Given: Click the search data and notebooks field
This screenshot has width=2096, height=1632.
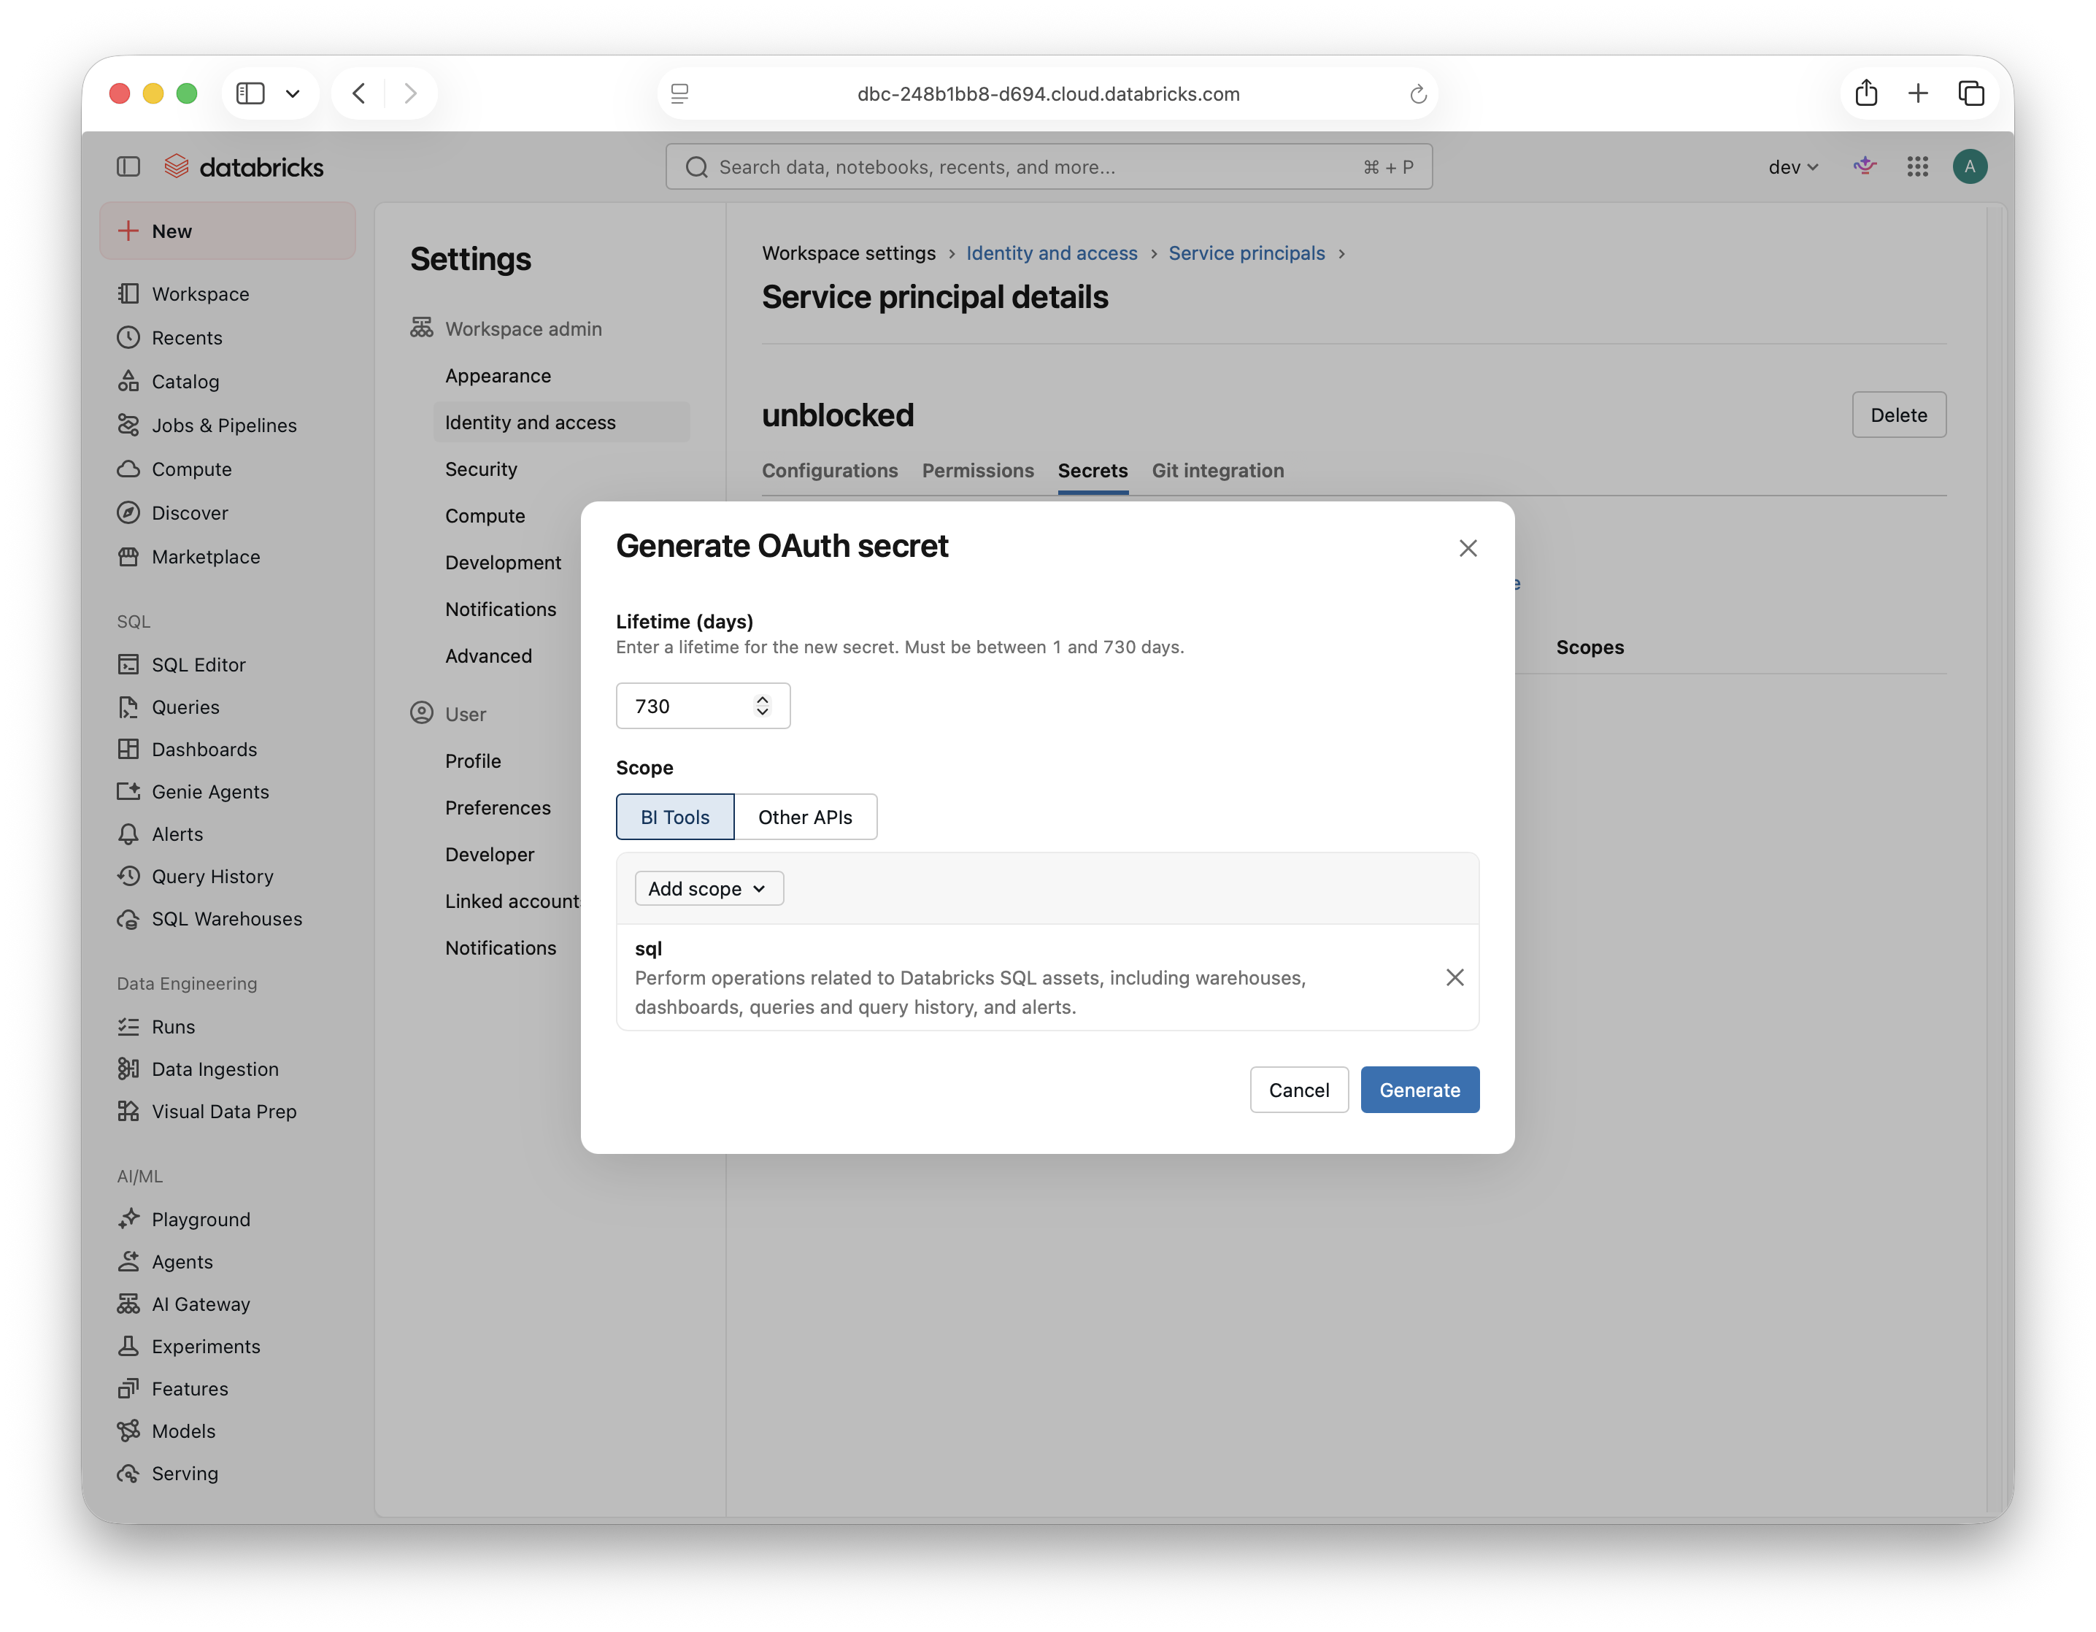Looking at the screenshot, I should [x=1048, y=167].
